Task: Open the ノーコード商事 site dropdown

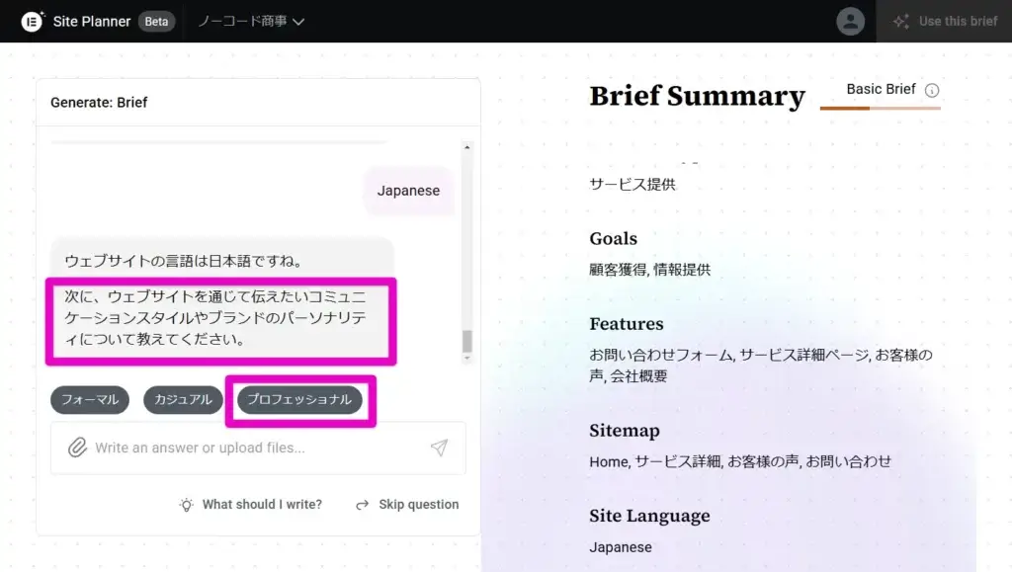Action: (x=251, y=22)
